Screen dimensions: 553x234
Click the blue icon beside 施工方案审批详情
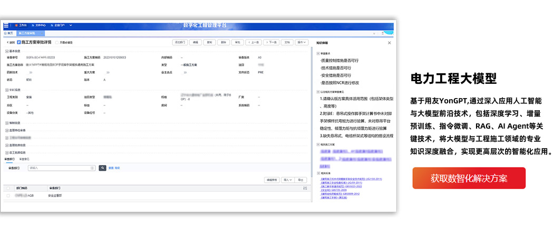click(19, 42)
